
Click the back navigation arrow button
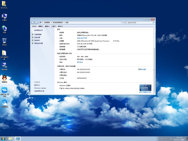point(33,23)
